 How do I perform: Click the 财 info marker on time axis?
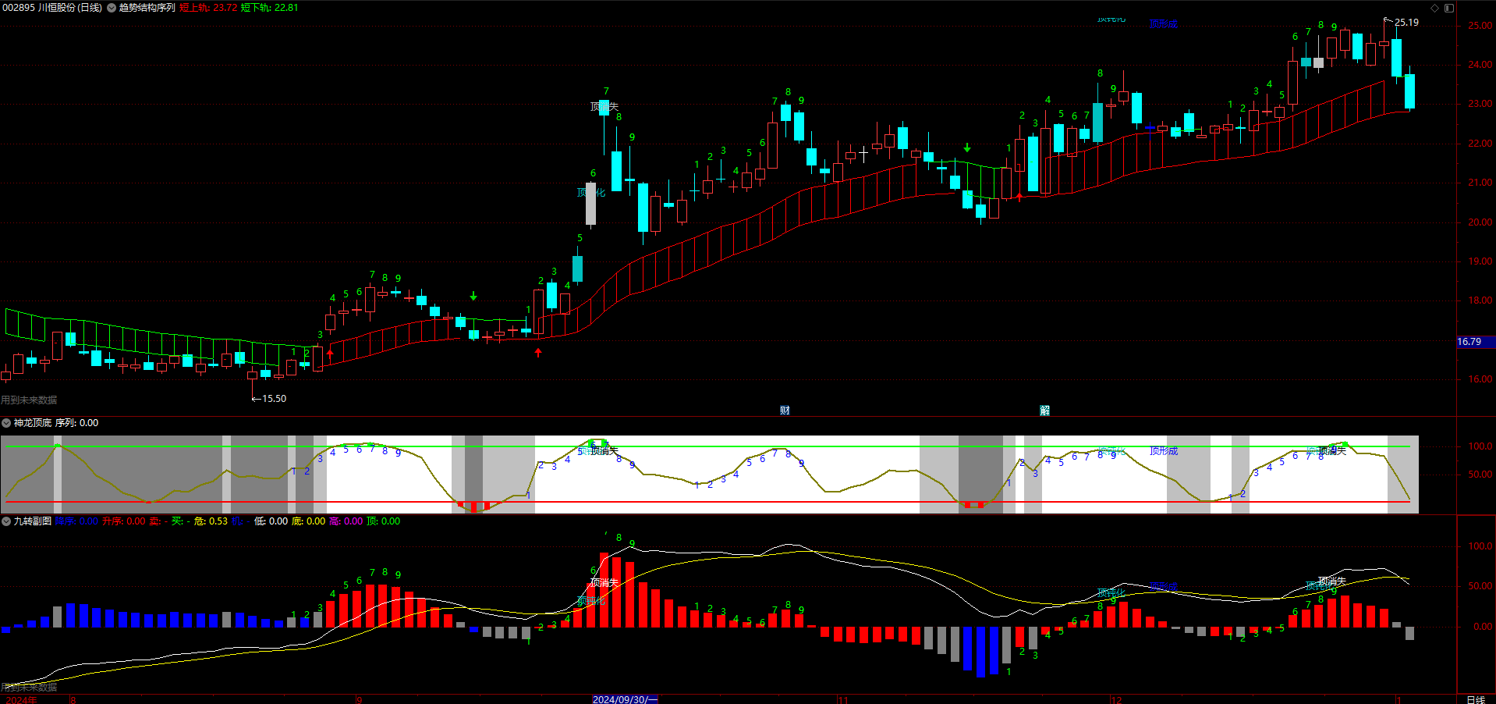785,411
